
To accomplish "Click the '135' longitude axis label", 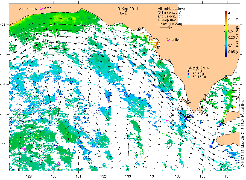I will coord(178,176).
